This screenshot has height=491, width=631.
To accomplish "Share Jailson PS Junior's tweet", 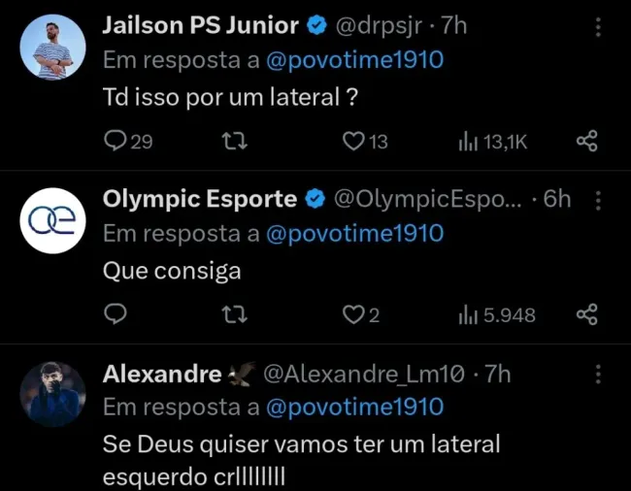I will click(x=586, y=142).
